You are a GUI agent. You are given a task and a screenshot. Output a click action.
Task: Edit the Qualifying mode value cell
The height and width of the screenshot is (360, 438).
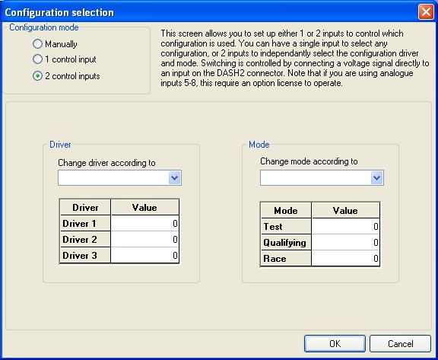(x=345, y=242)
